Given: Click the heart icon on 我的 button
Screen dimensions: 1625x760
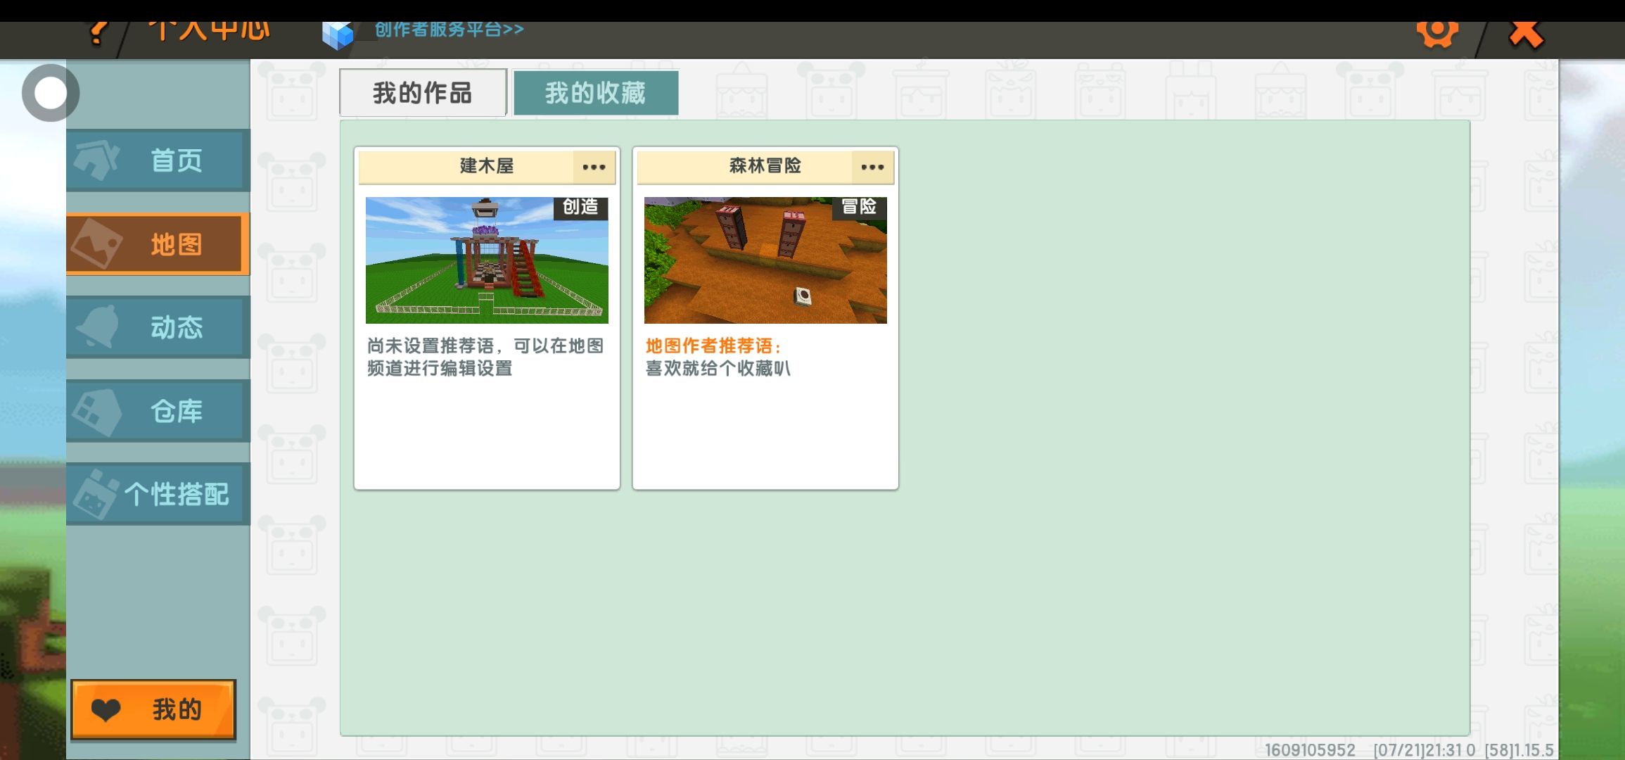Looking at the screenshot, I should click(x=106, y=709).
